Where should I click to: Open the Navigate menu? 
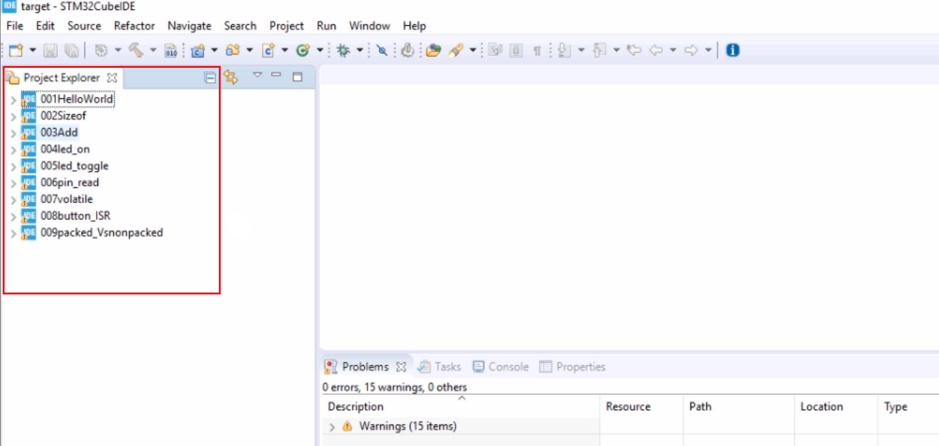tap(190, 26)
